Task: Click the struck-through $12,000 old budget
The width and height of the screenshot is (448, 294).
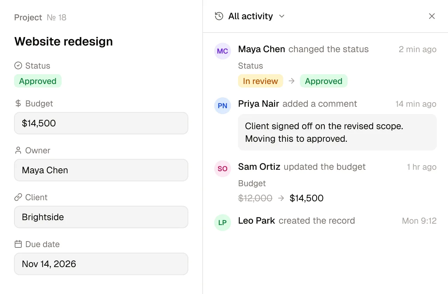Action: tap(255, 198)
